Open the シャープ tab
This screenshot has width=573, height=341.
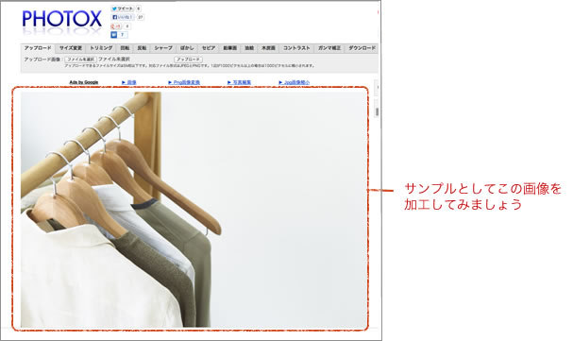(x=163, y=48)
